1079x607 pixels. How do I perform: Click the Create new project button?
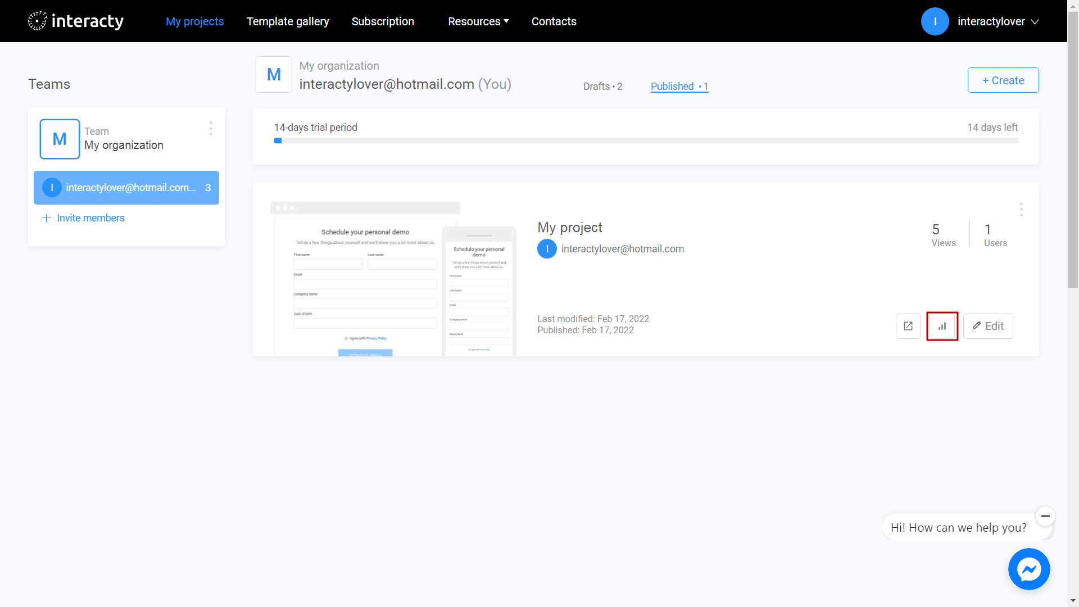tap(1003, 80)
